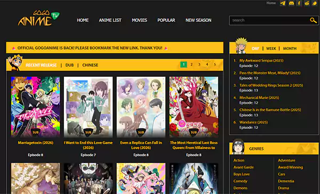The width and height of the screenshot is (320, 194).
Task: Select the MONTH ranking tab
Action: [290, 48]
